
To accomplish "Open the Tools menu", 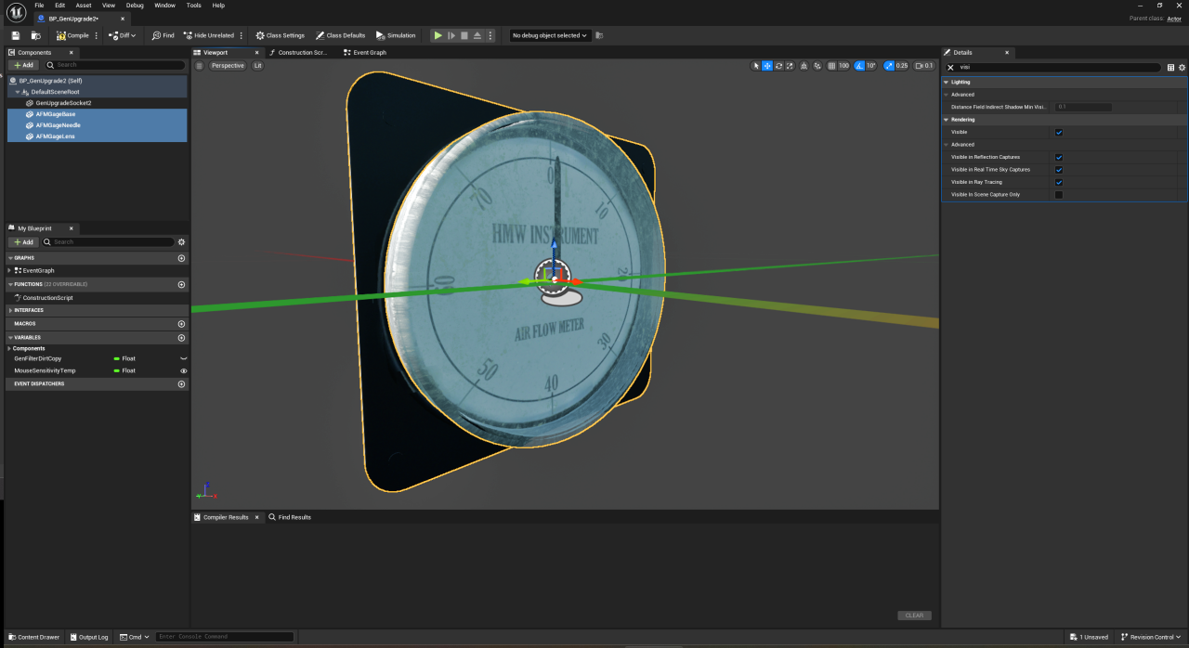I will click(193, 6).
